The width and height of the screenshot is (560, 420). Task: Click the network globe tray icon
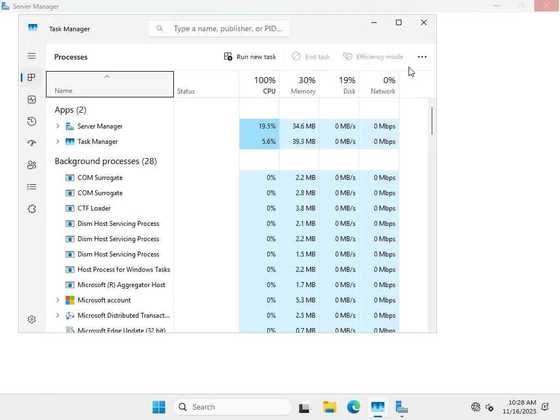(476, 407)
